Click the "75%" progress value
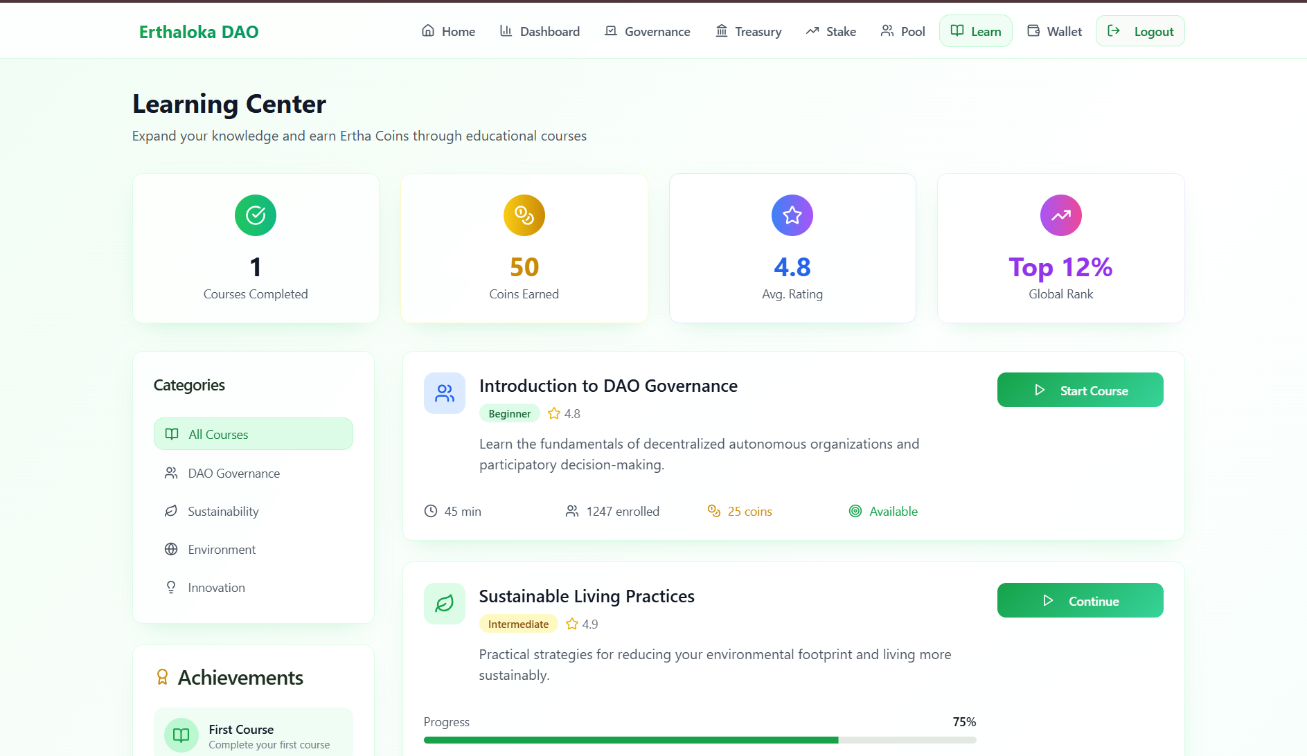 pos(964,721)
